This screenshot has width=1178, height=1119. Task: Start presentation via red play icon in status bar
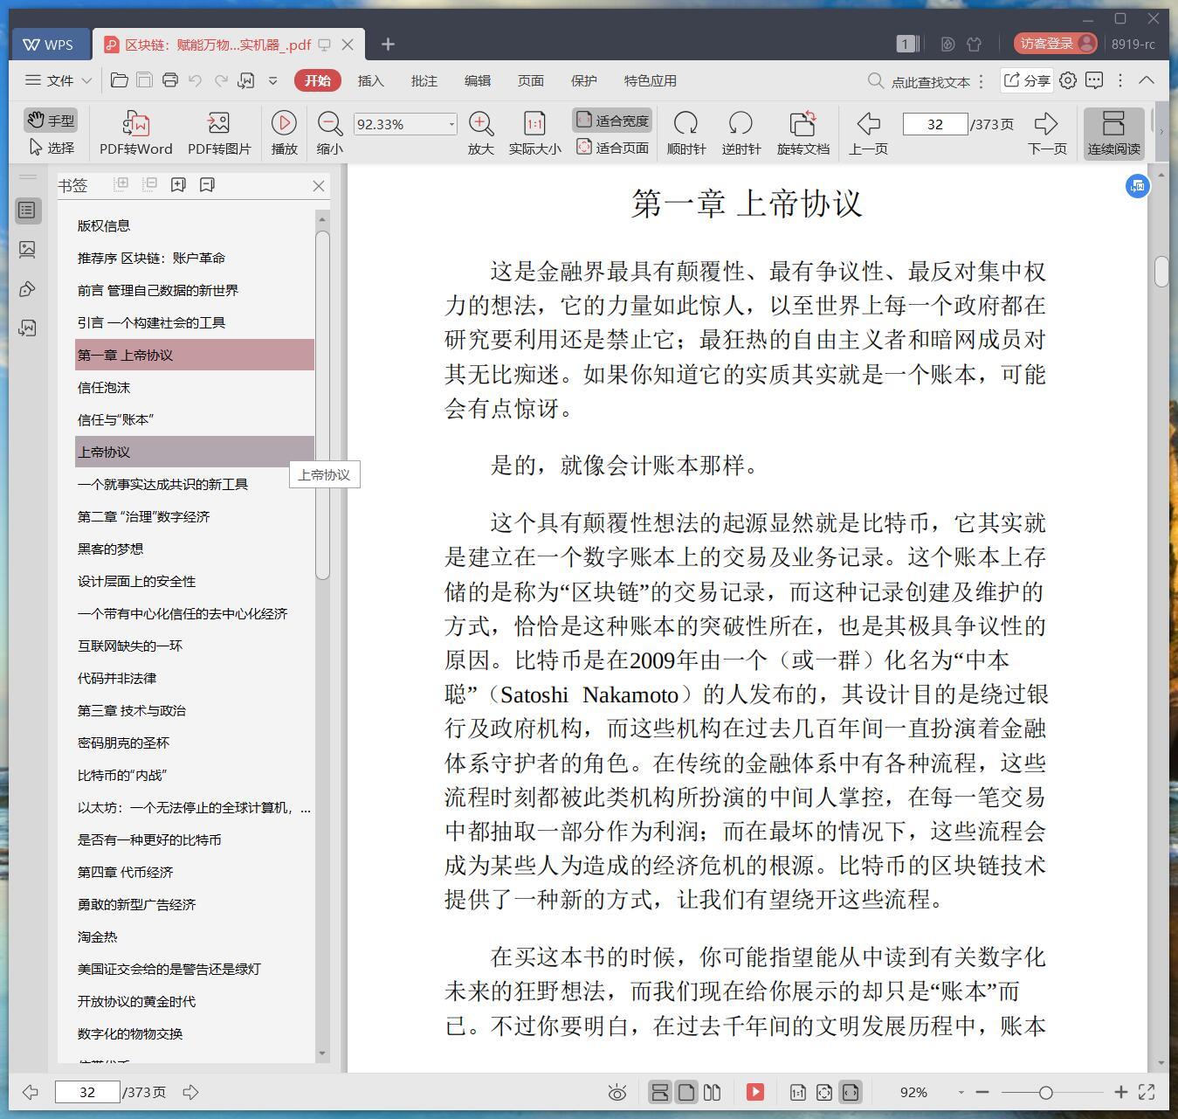pyautogui.click(x=755, y=1092)
